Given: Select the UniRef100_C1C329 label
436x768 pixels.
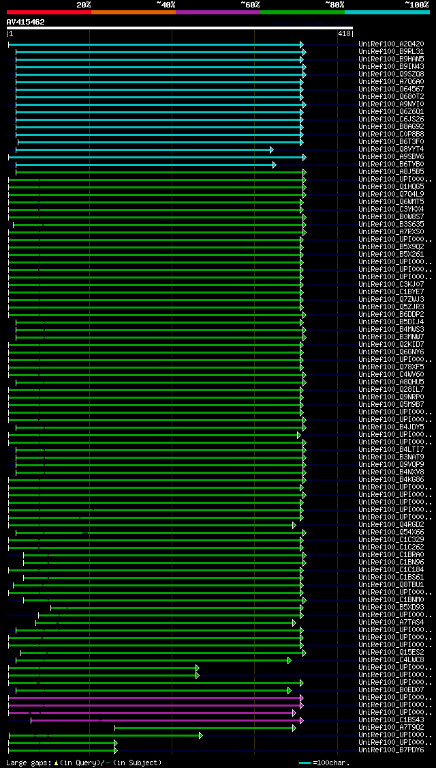Looking at the screenshot, I should pos(391,539).
